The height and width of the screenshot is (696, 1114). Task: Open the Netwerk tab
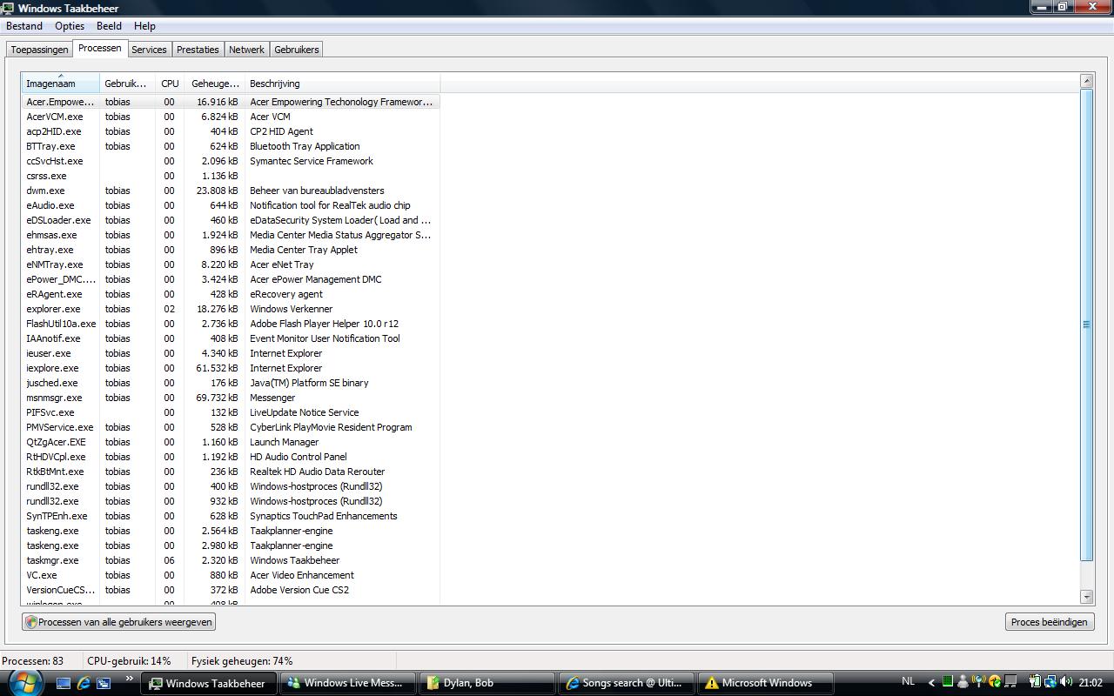pos(246,50)
